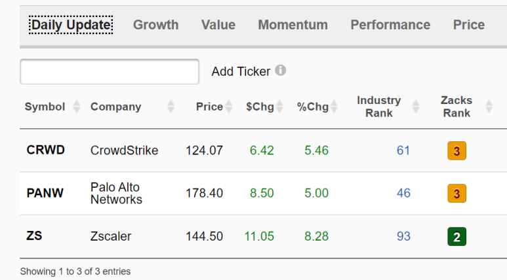Sort by Price column sort arrows
This screenshot has width=507, height=280.
[229, 107]
